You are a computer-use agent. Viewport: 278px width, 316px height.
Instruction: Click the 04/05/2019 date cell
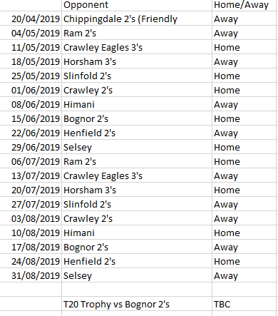(31, 33)
